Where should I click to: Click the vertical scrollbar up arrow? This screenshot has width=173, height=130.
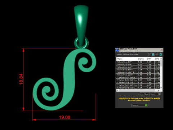[x=161, y=58]
